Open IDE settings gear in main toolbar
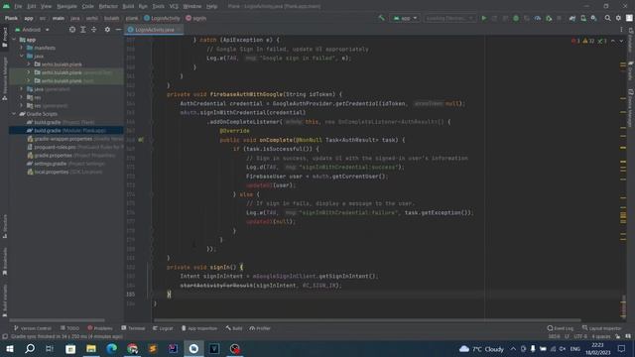The width and height of the screenshot is (635, 357). tap(618, 18)
